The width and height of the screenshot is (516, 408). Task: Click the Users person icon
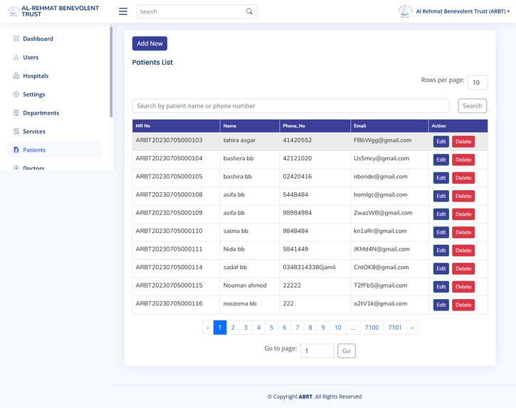[x=16, y=57]
